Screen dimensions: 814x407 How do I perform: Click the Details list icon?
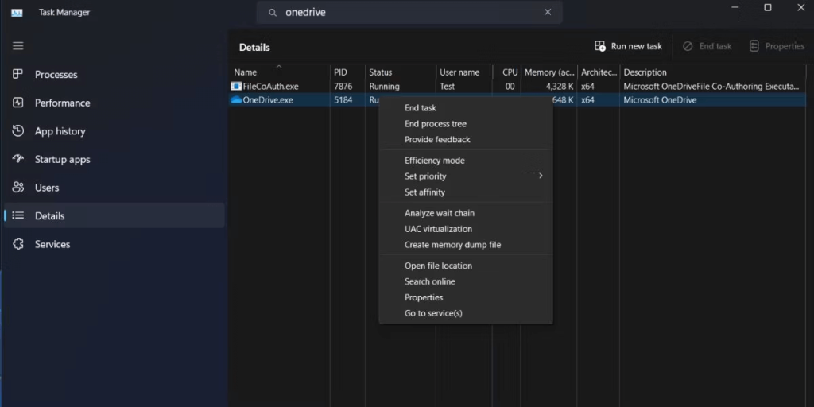(17, 215)
